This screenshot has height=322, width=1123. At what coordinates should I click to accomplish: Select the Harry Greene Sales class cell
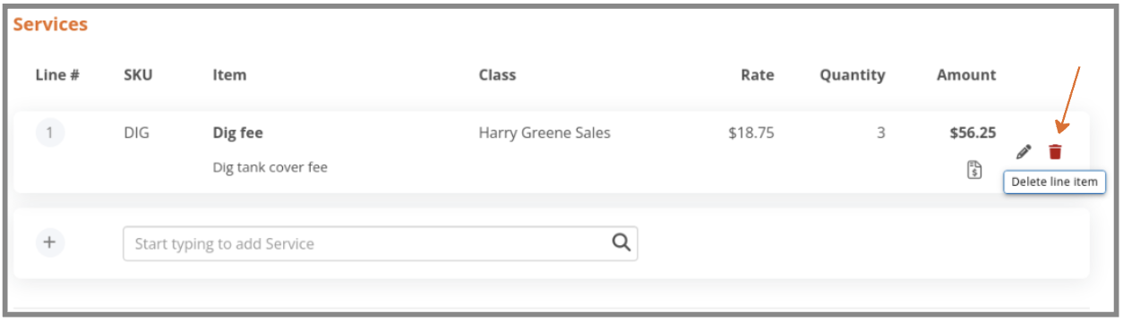[544, 133]
